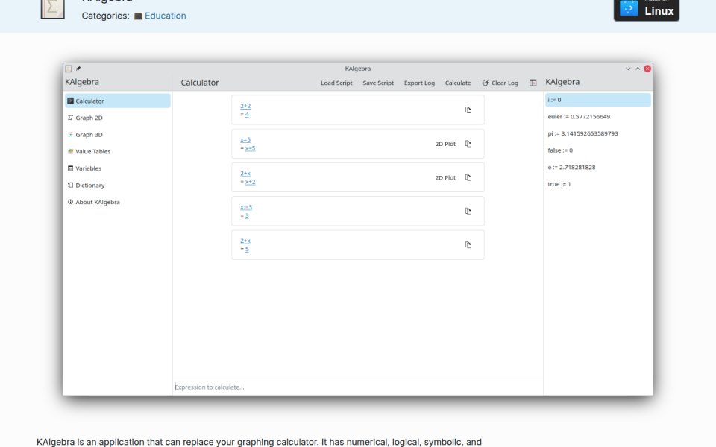The image size is (716, 447).
Task: Click the Clear Log broom icon
Action: 486,83
